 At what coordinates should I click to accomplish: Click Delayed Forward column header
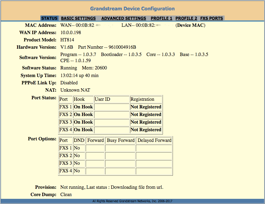[154, 140]
